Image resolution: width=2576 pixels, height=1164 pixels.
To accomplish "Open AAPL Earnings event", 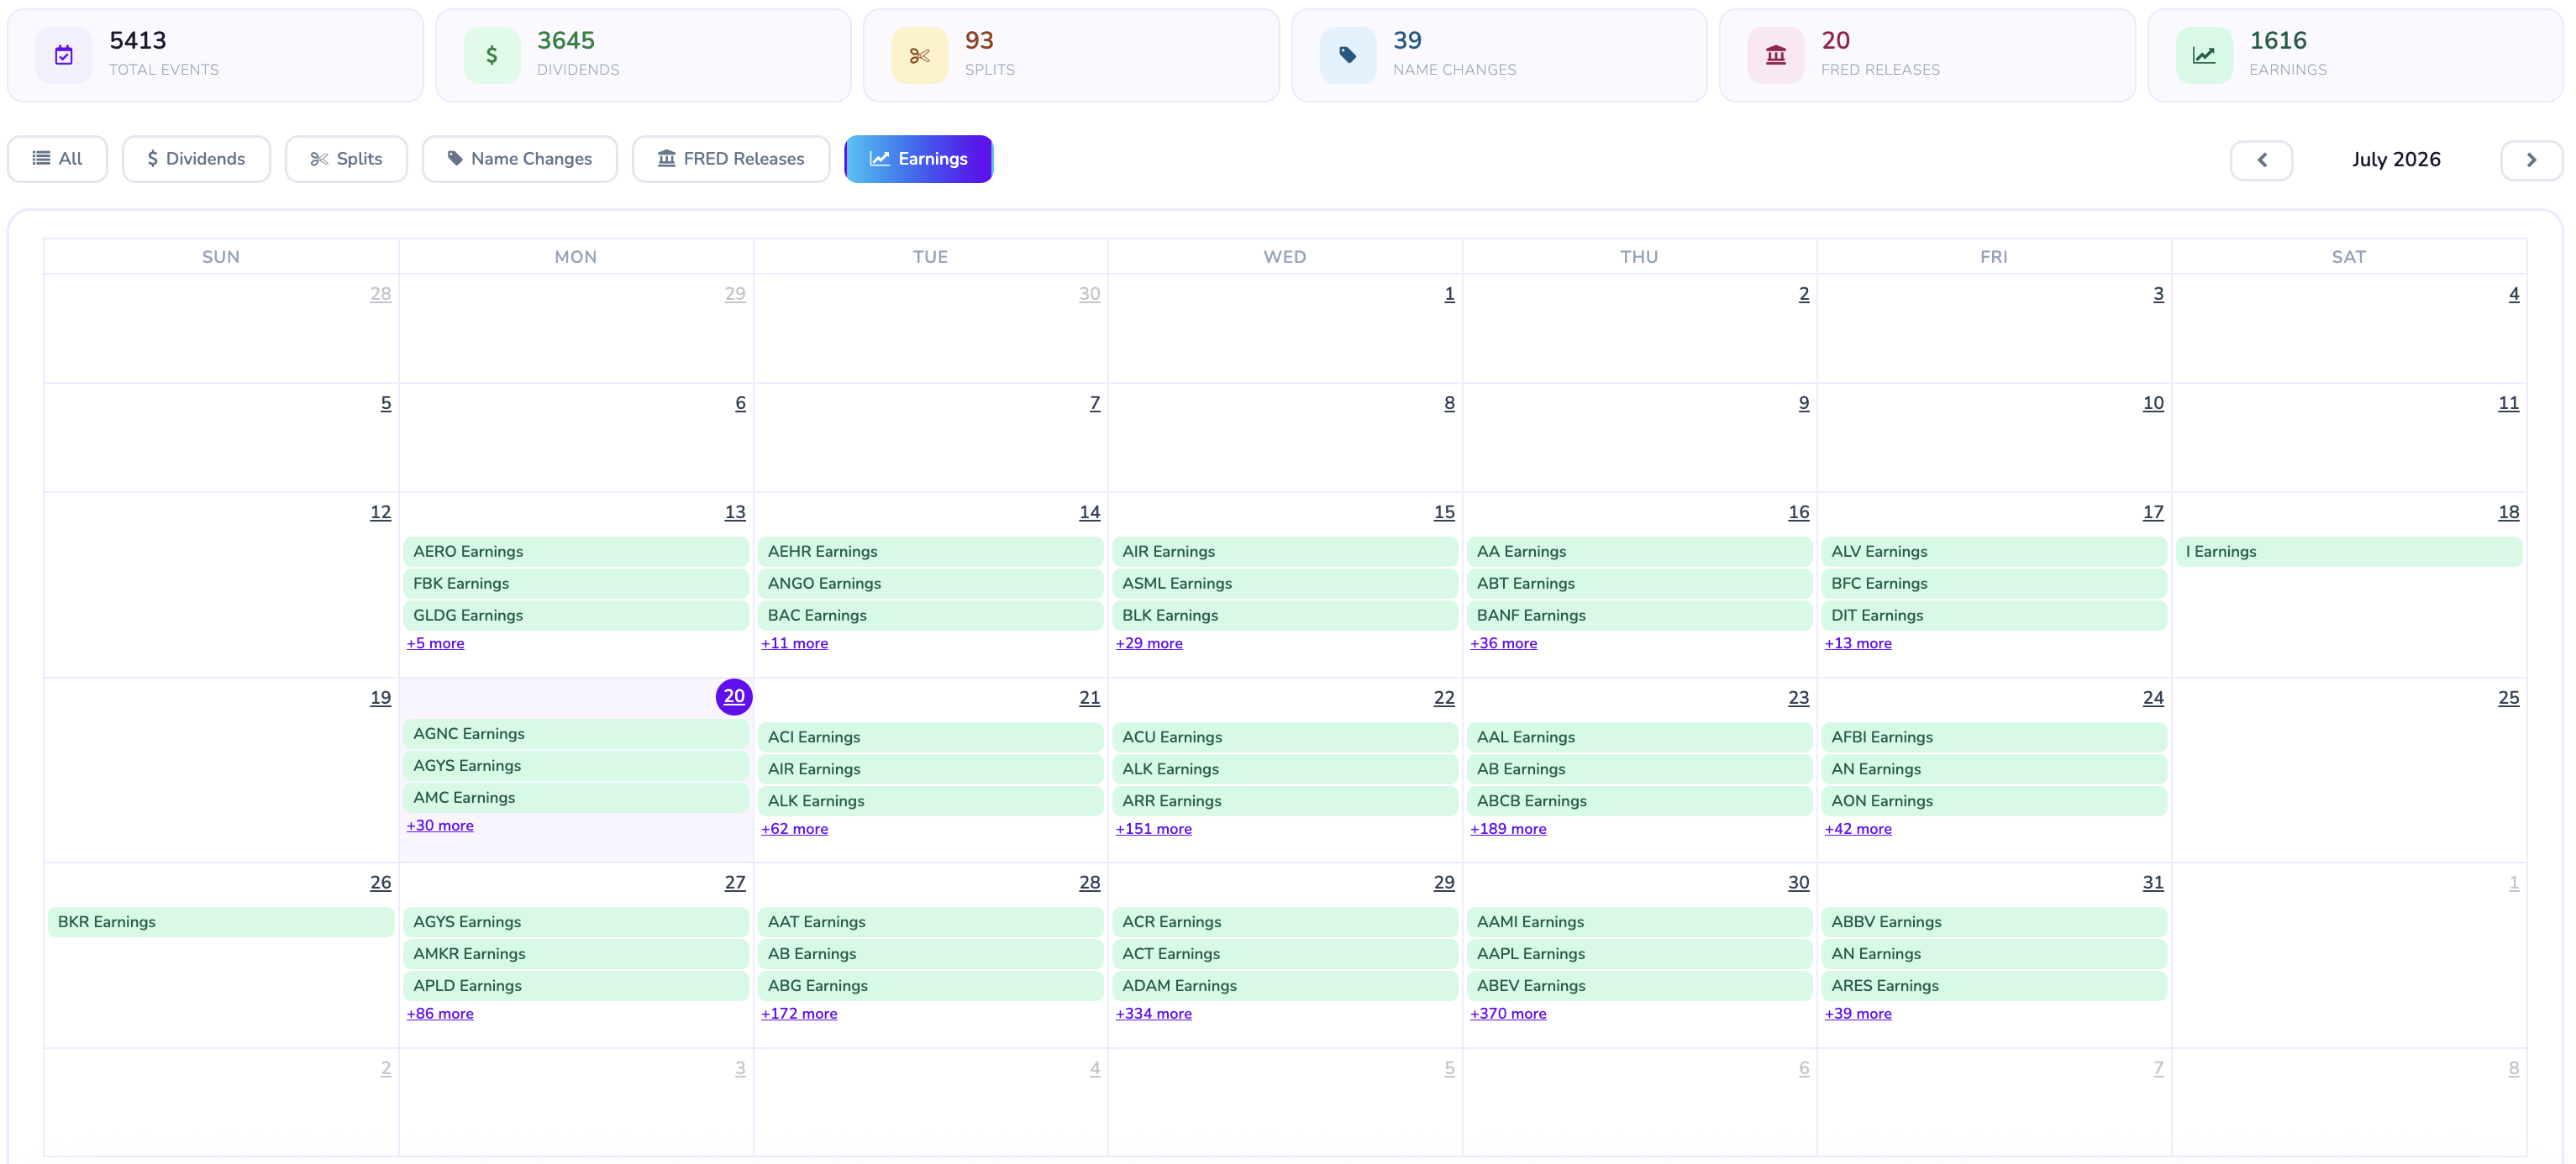I will pyautogui.click(x=1640, y=954).
